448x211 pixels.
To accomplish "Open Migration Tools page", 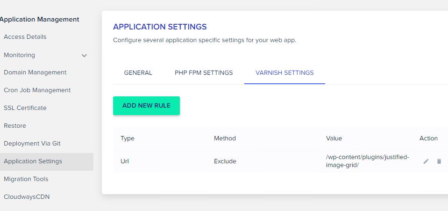I will (x=26, y=179).
